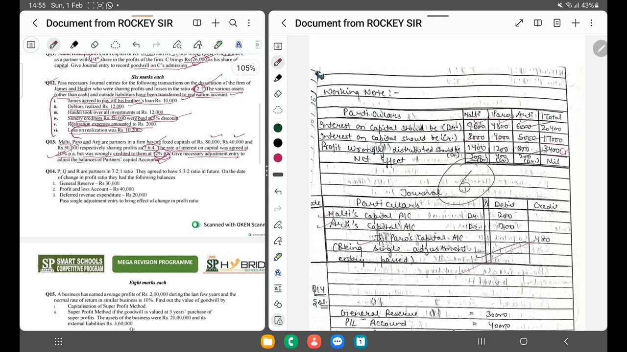Pick the crimson pen color

pyautogui.click(x=278, y=158)
